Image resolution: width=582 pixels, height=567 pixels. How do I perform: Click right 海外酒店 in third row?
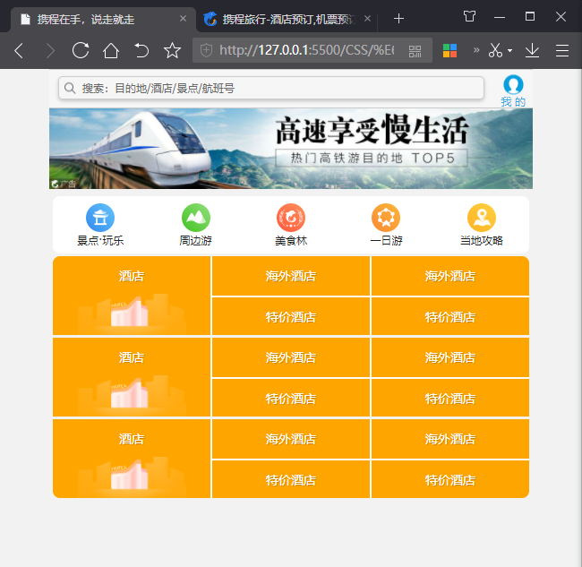click(x=450, y=439)
